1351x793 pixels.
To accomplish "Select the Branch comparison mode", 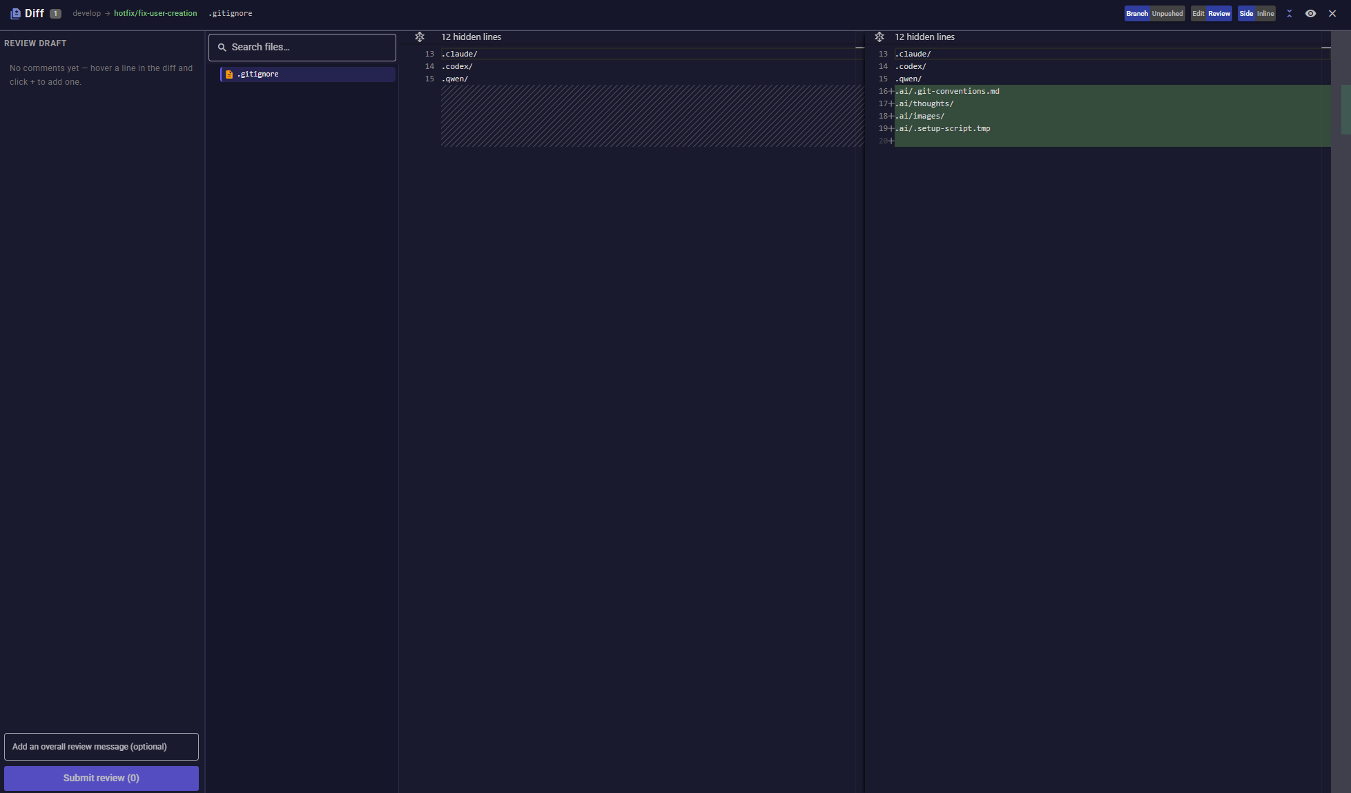I will 1137,14.
